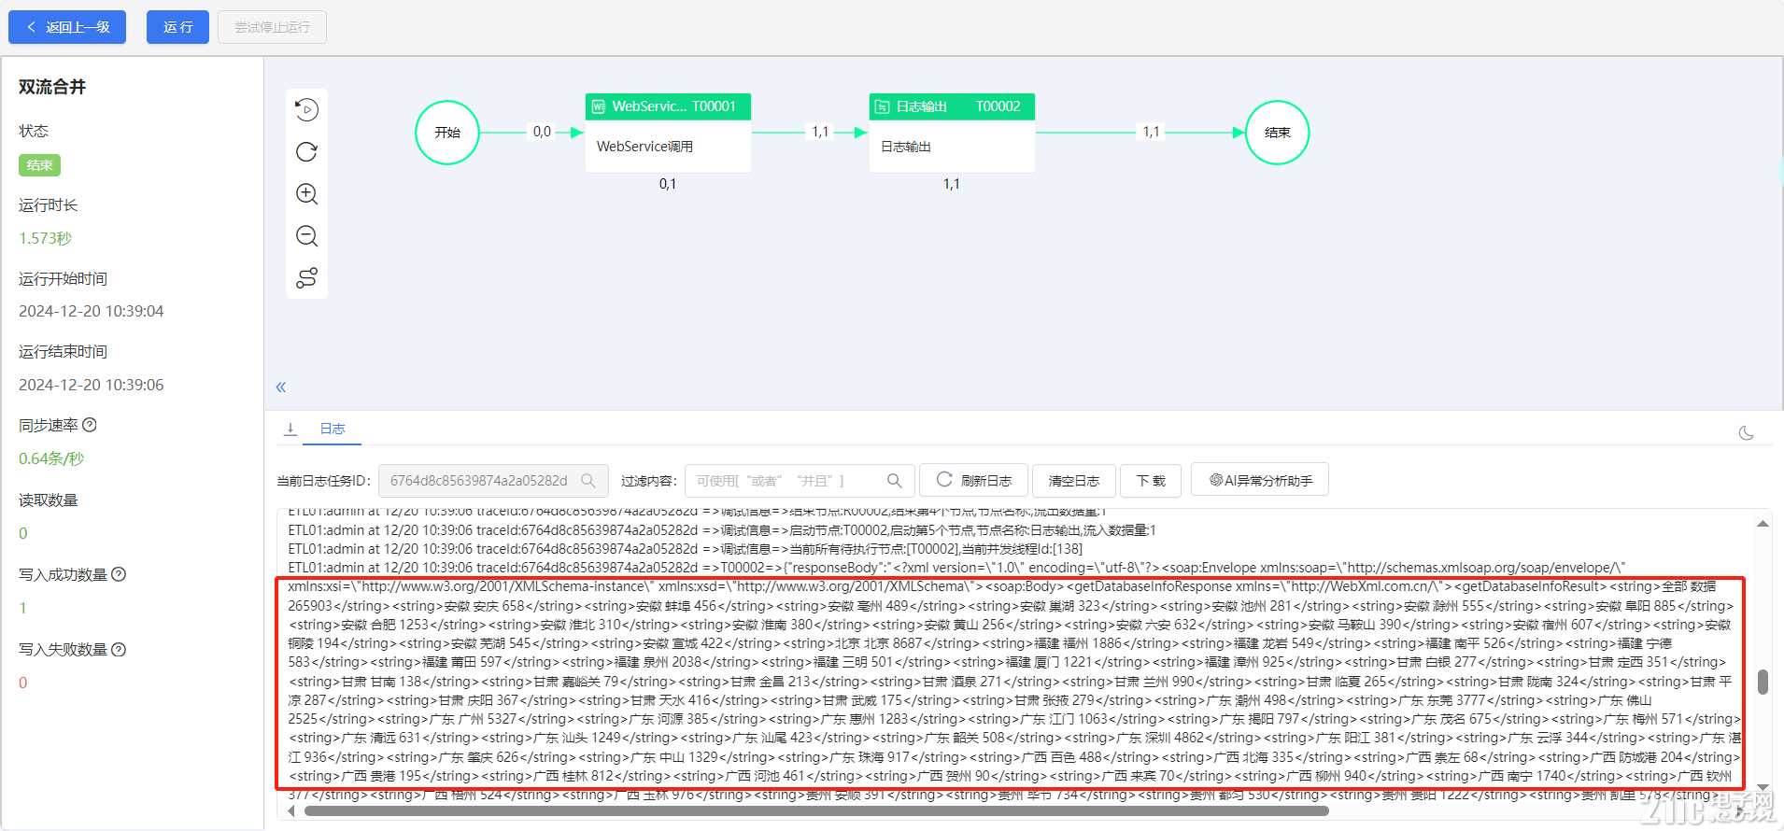This screenshot has height=831, width=1784.
Task: Toggle dark mode moon icon
Action: click(x=1746, y=433)
